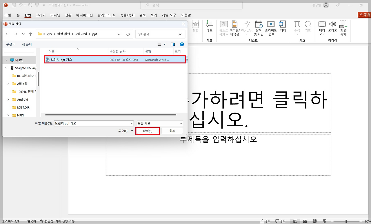The image size is (371, 224).
Task: Open the 디자인 ribbon tab
Action: coord(55,15)
